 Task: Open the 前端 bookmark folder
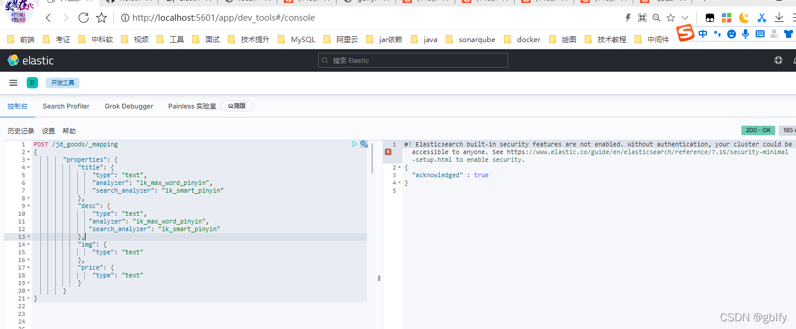pos(21,40)
